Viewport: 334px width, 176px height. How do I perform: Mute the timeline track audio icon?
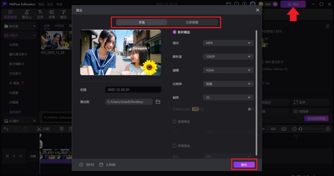point(20,156)
